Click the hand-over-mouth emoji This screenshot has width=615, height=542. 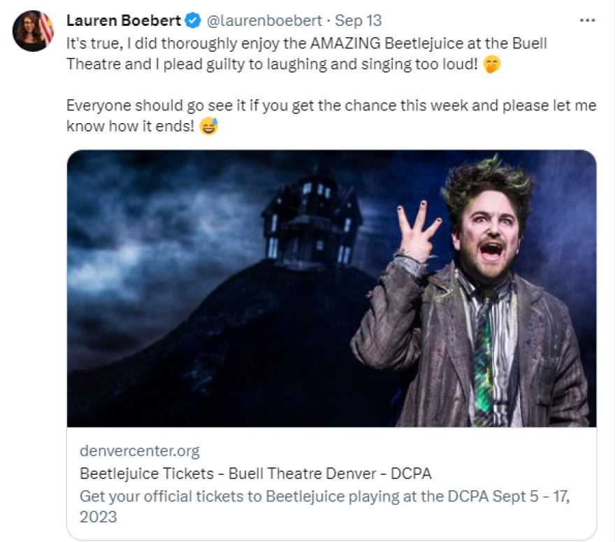[493, 65]
